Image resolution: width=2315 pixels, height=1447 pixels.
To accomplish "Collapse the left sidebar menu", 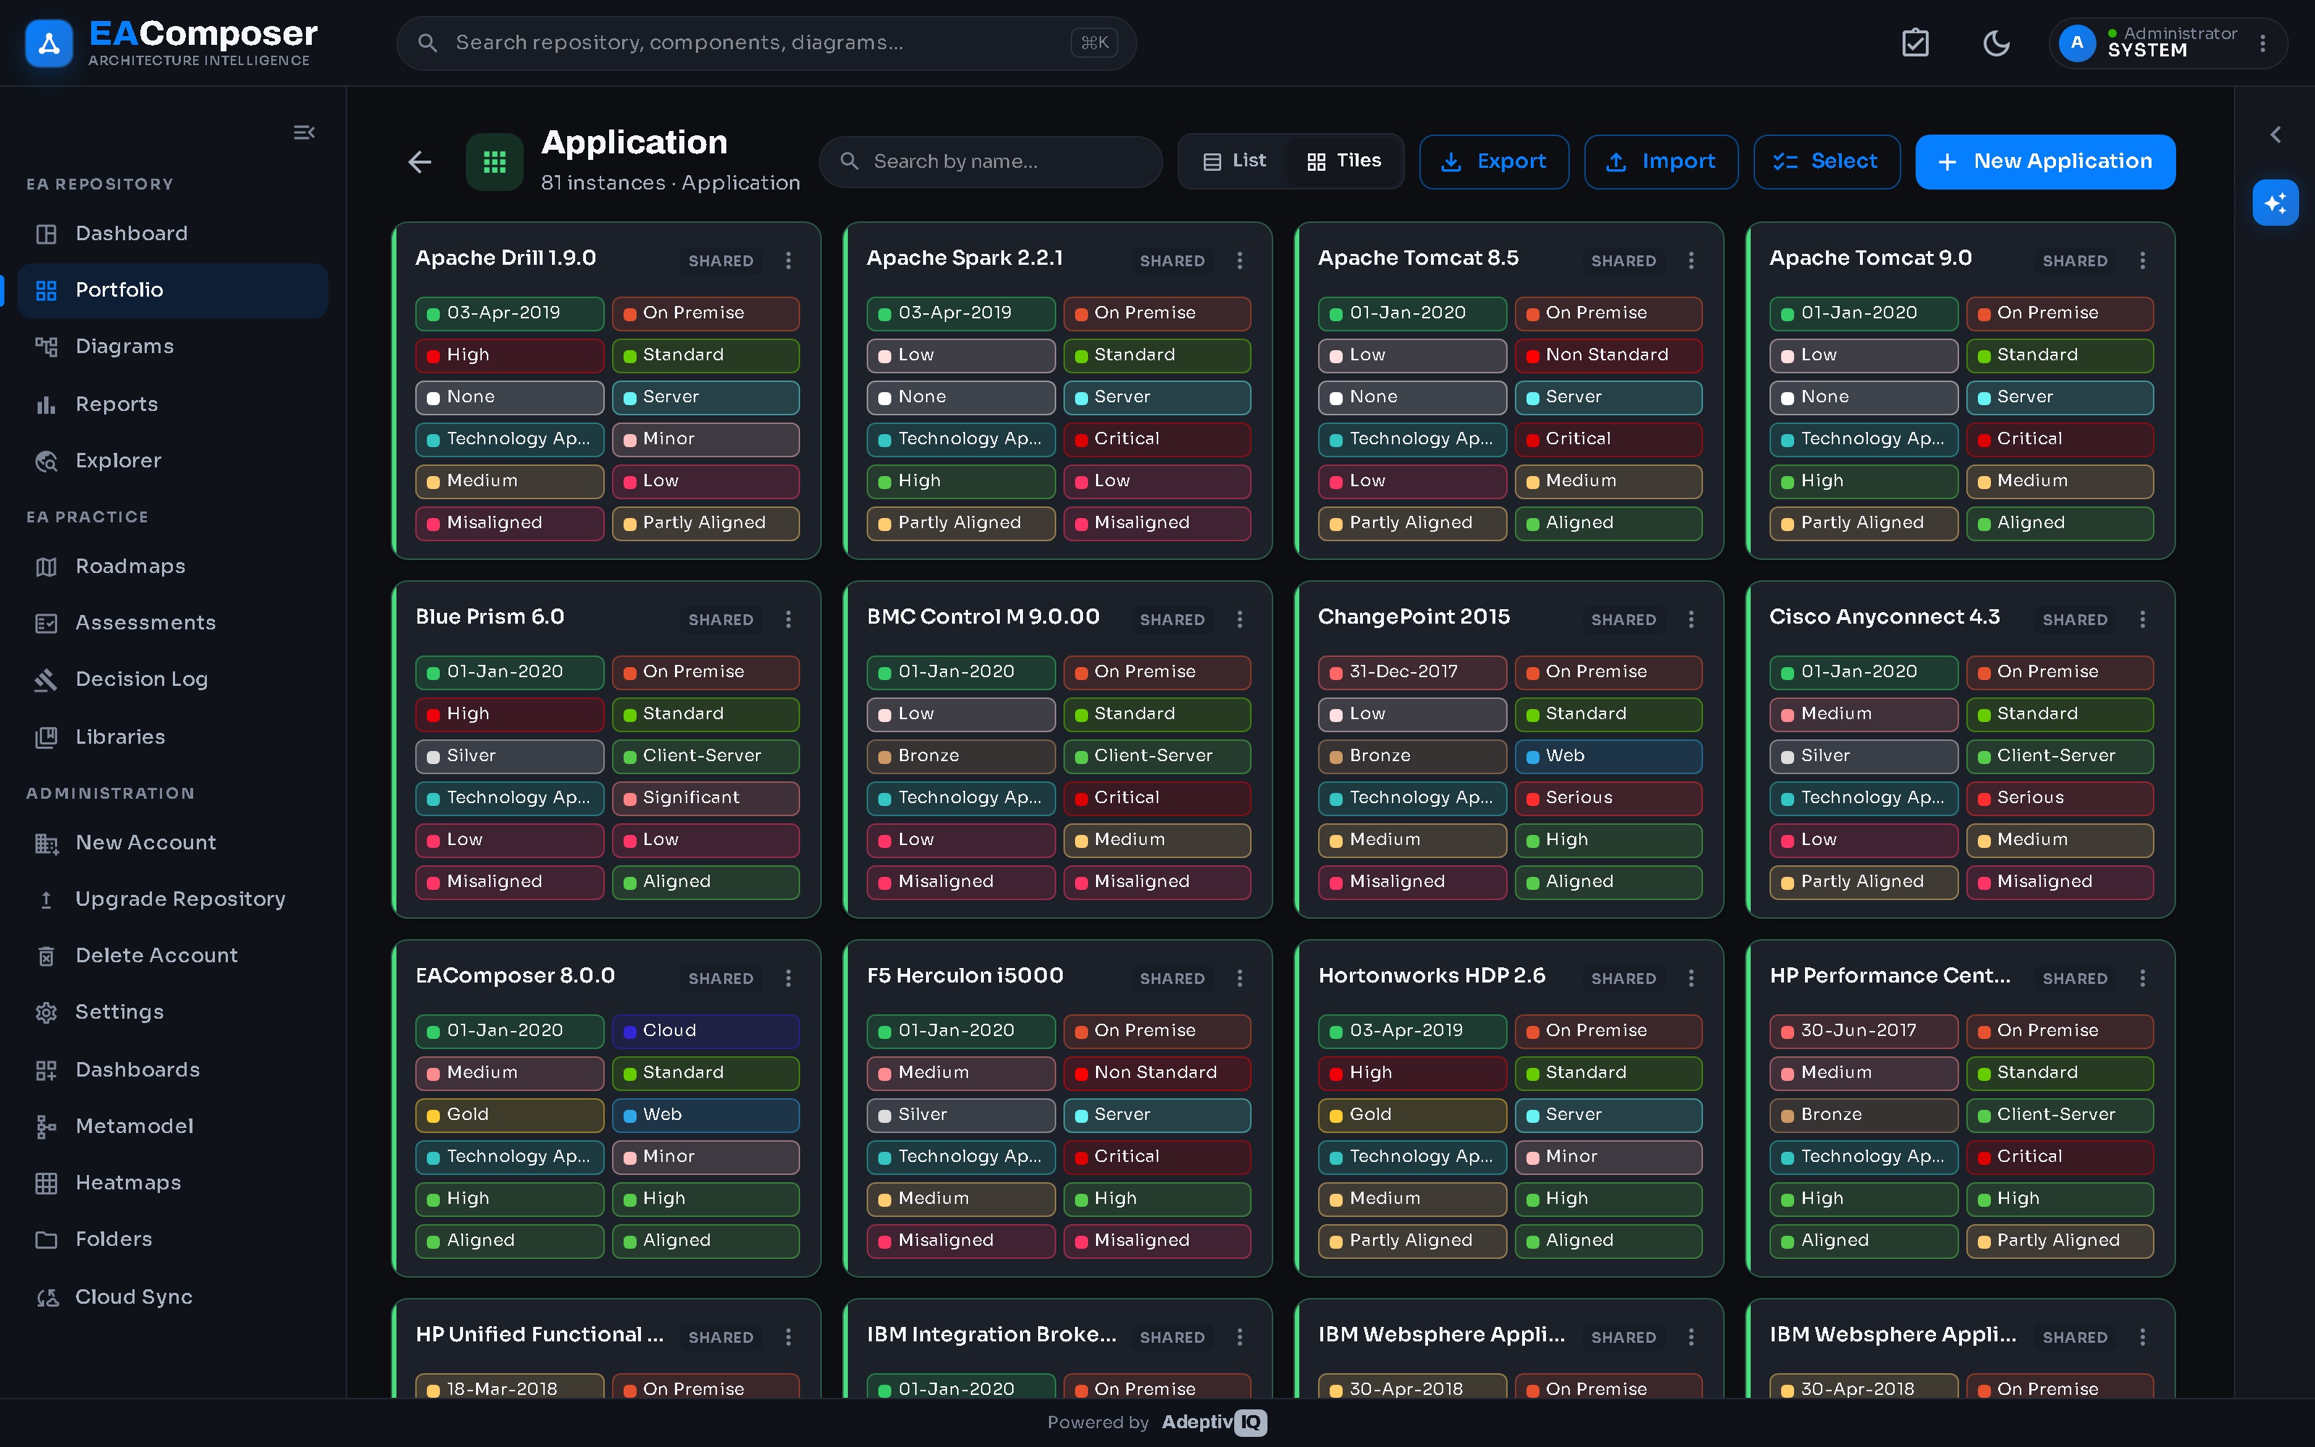I will (304, 132).
